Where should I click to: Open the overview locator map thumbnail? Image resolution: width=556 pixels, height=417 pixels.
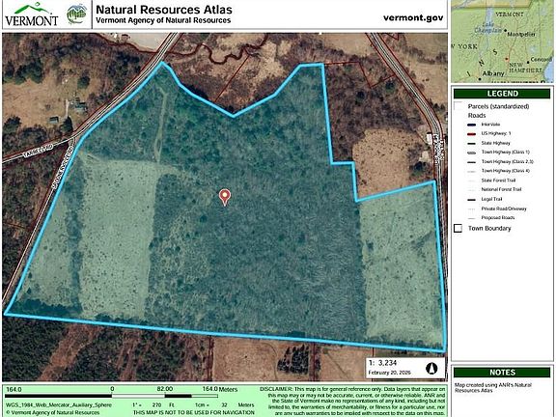click(502, 42)
